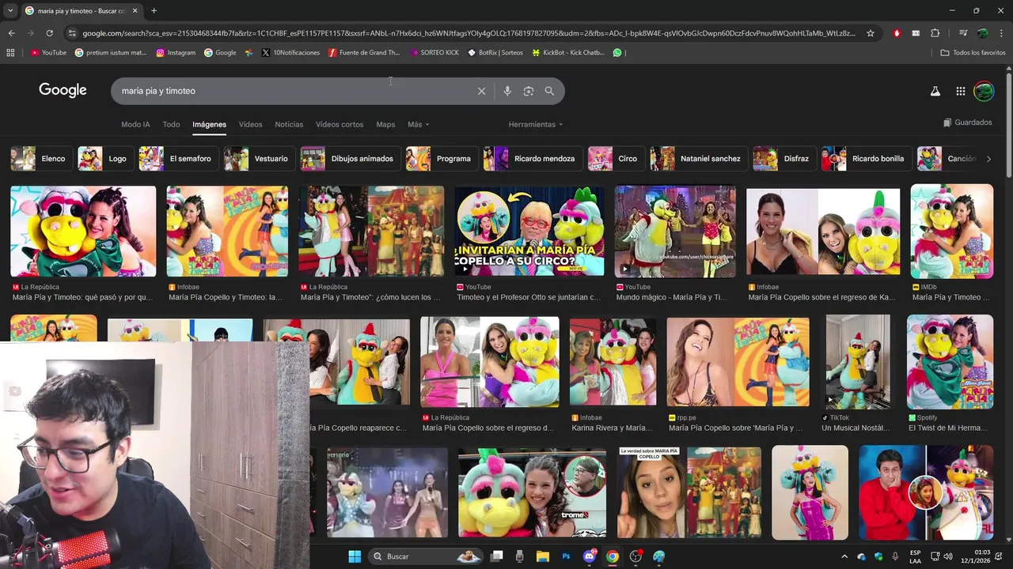Viewport: 1013px width, 569px height.
Task: Click the taskbar volume icon
Action: pyautogui.click(x=947, y=556)
